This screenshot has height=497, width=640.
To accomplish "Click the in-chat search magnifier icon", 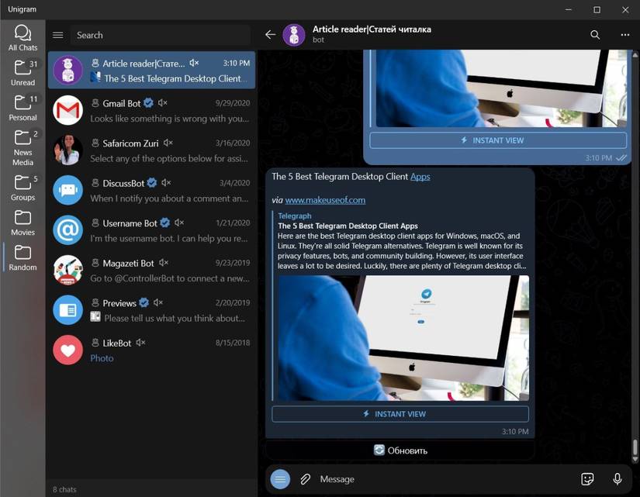I will point(594,34).
